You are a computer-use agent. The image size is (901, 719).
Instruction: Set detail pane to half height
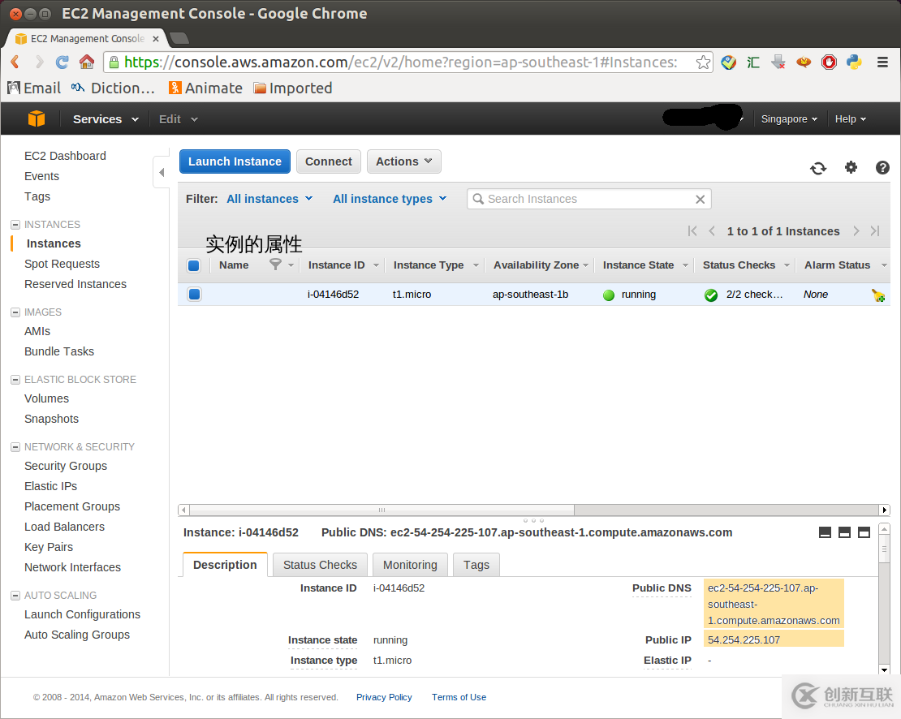click(845, 532)
